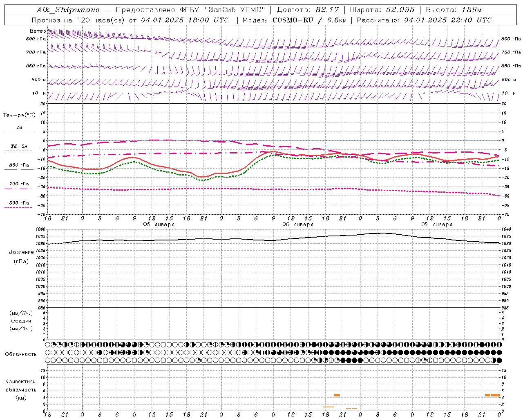
Task: Click the Тем-ра(°C) temperature axis title
Action: coord(19,116)
